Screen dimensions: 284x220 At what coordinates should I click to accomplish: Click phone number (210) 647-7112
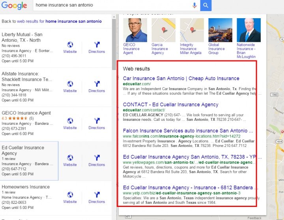tap(14, 169)
